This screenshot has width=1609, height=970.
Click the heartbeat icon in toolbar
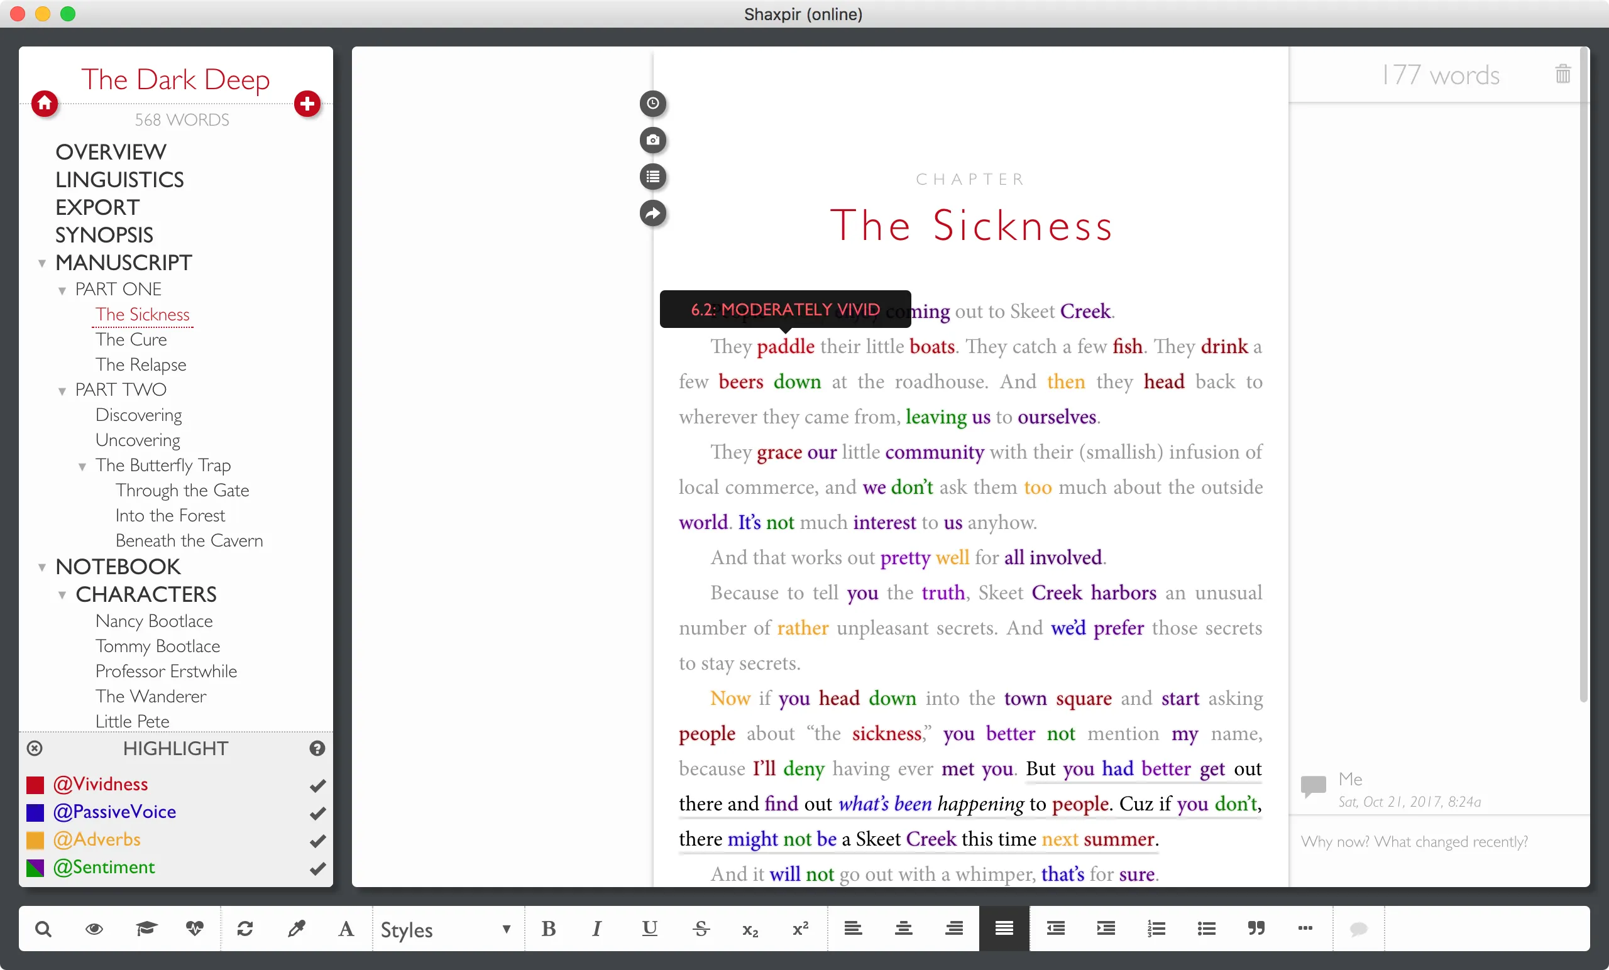[x=195, y=929]
